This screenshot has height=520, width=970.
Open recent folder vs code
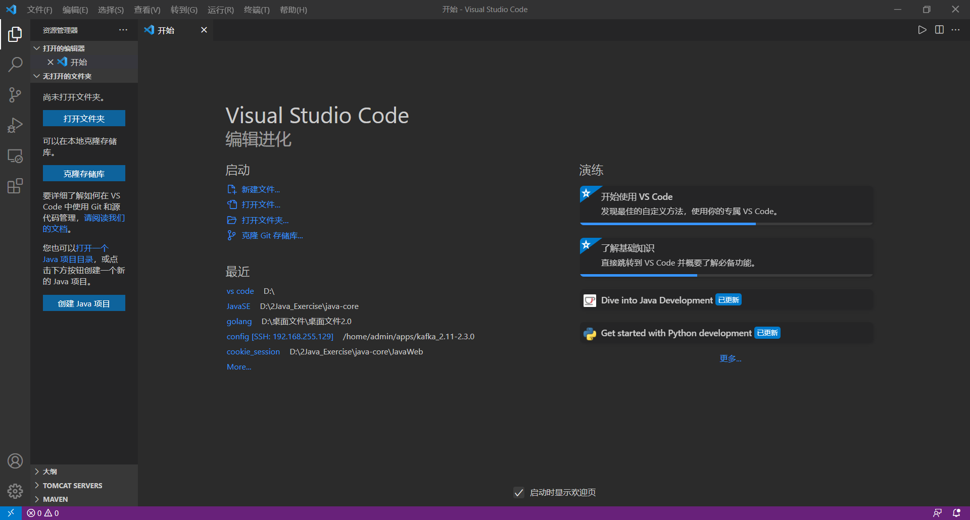pyautogui.click(x=240, y=291)
